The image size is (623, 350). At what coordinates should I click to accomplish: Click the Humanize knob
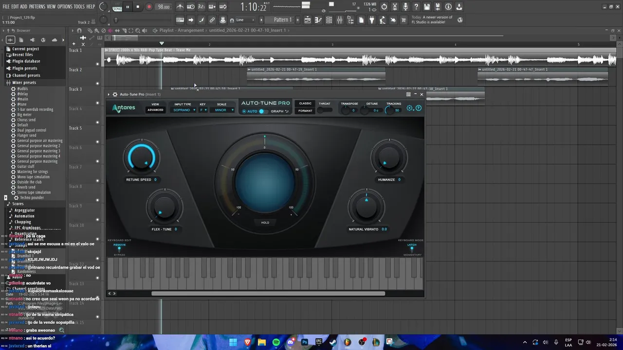[389, 157]
